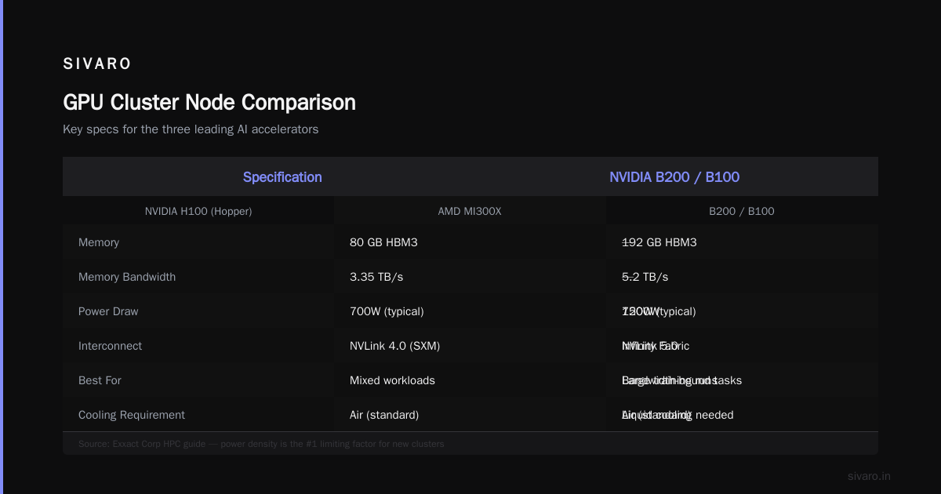Click the 'Memory' row label

pos(99,242)
